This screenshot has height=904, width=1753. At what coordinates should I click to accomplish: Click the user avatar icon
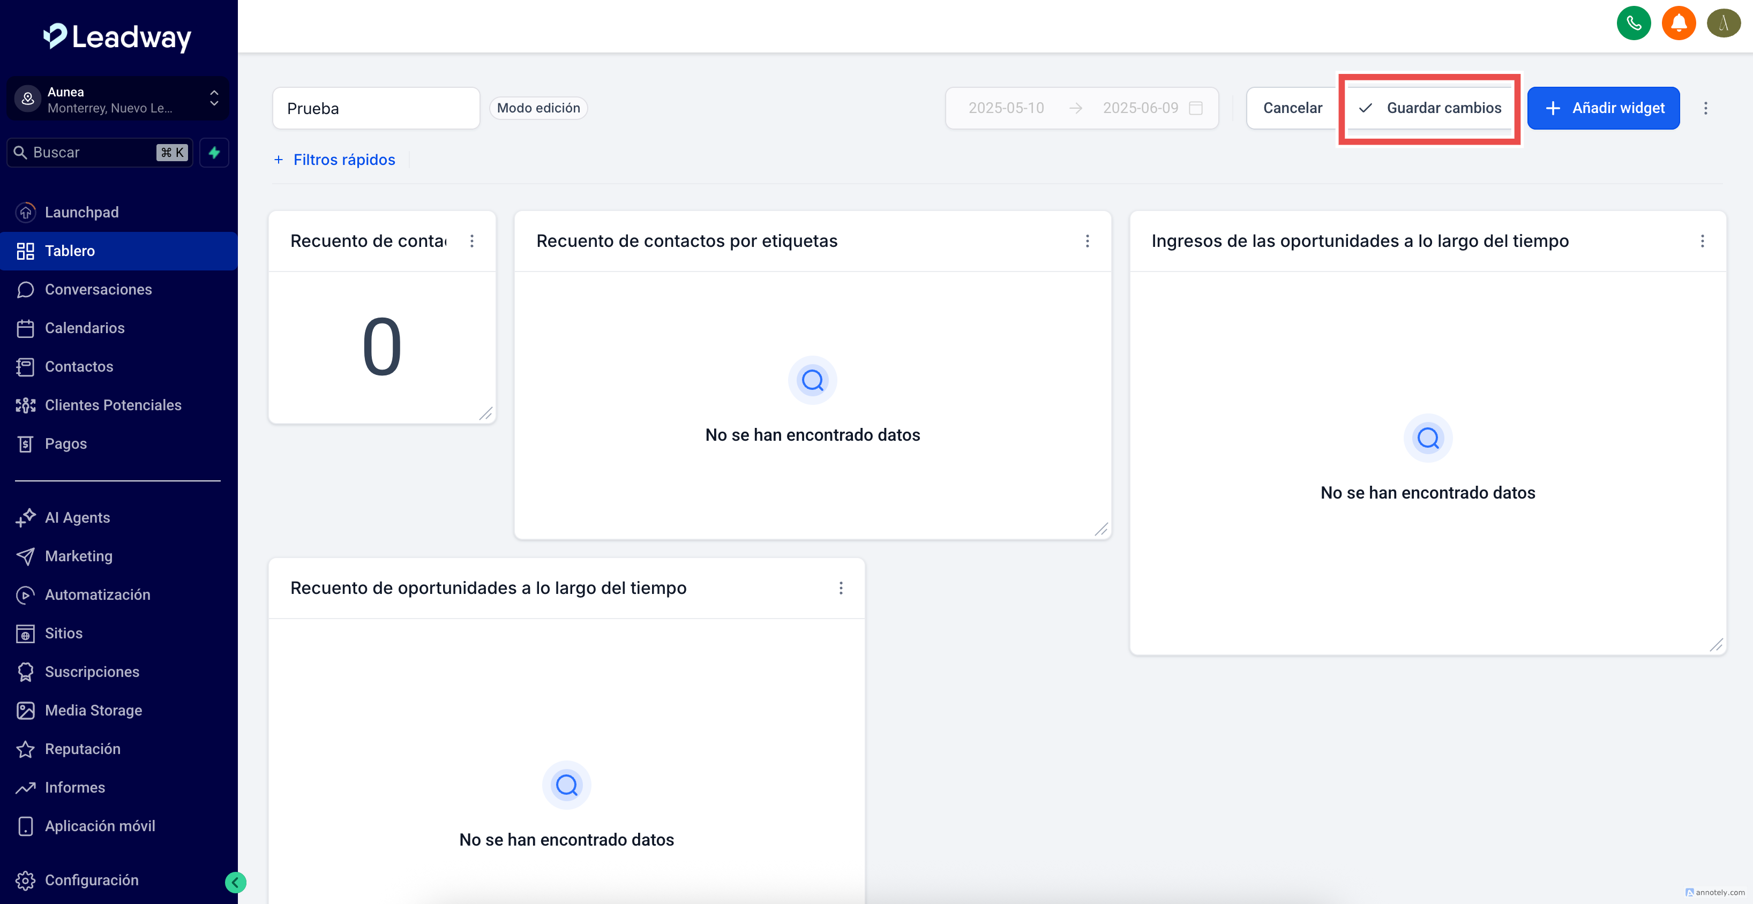coord(1723,23)
